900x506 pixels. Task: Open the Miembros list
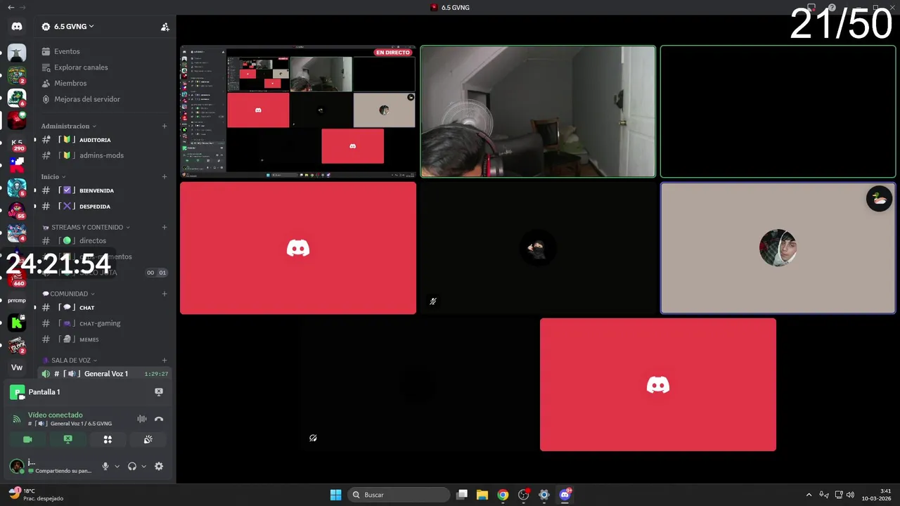(x=64, y=83)
